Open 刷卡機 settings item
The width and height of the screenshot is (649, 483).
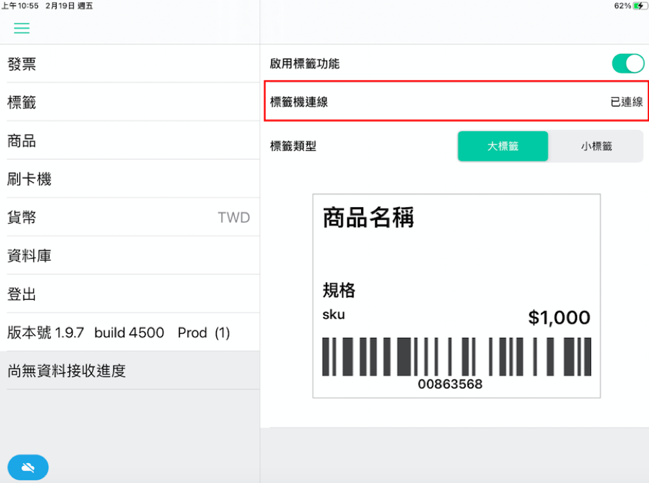click(129, 179)
